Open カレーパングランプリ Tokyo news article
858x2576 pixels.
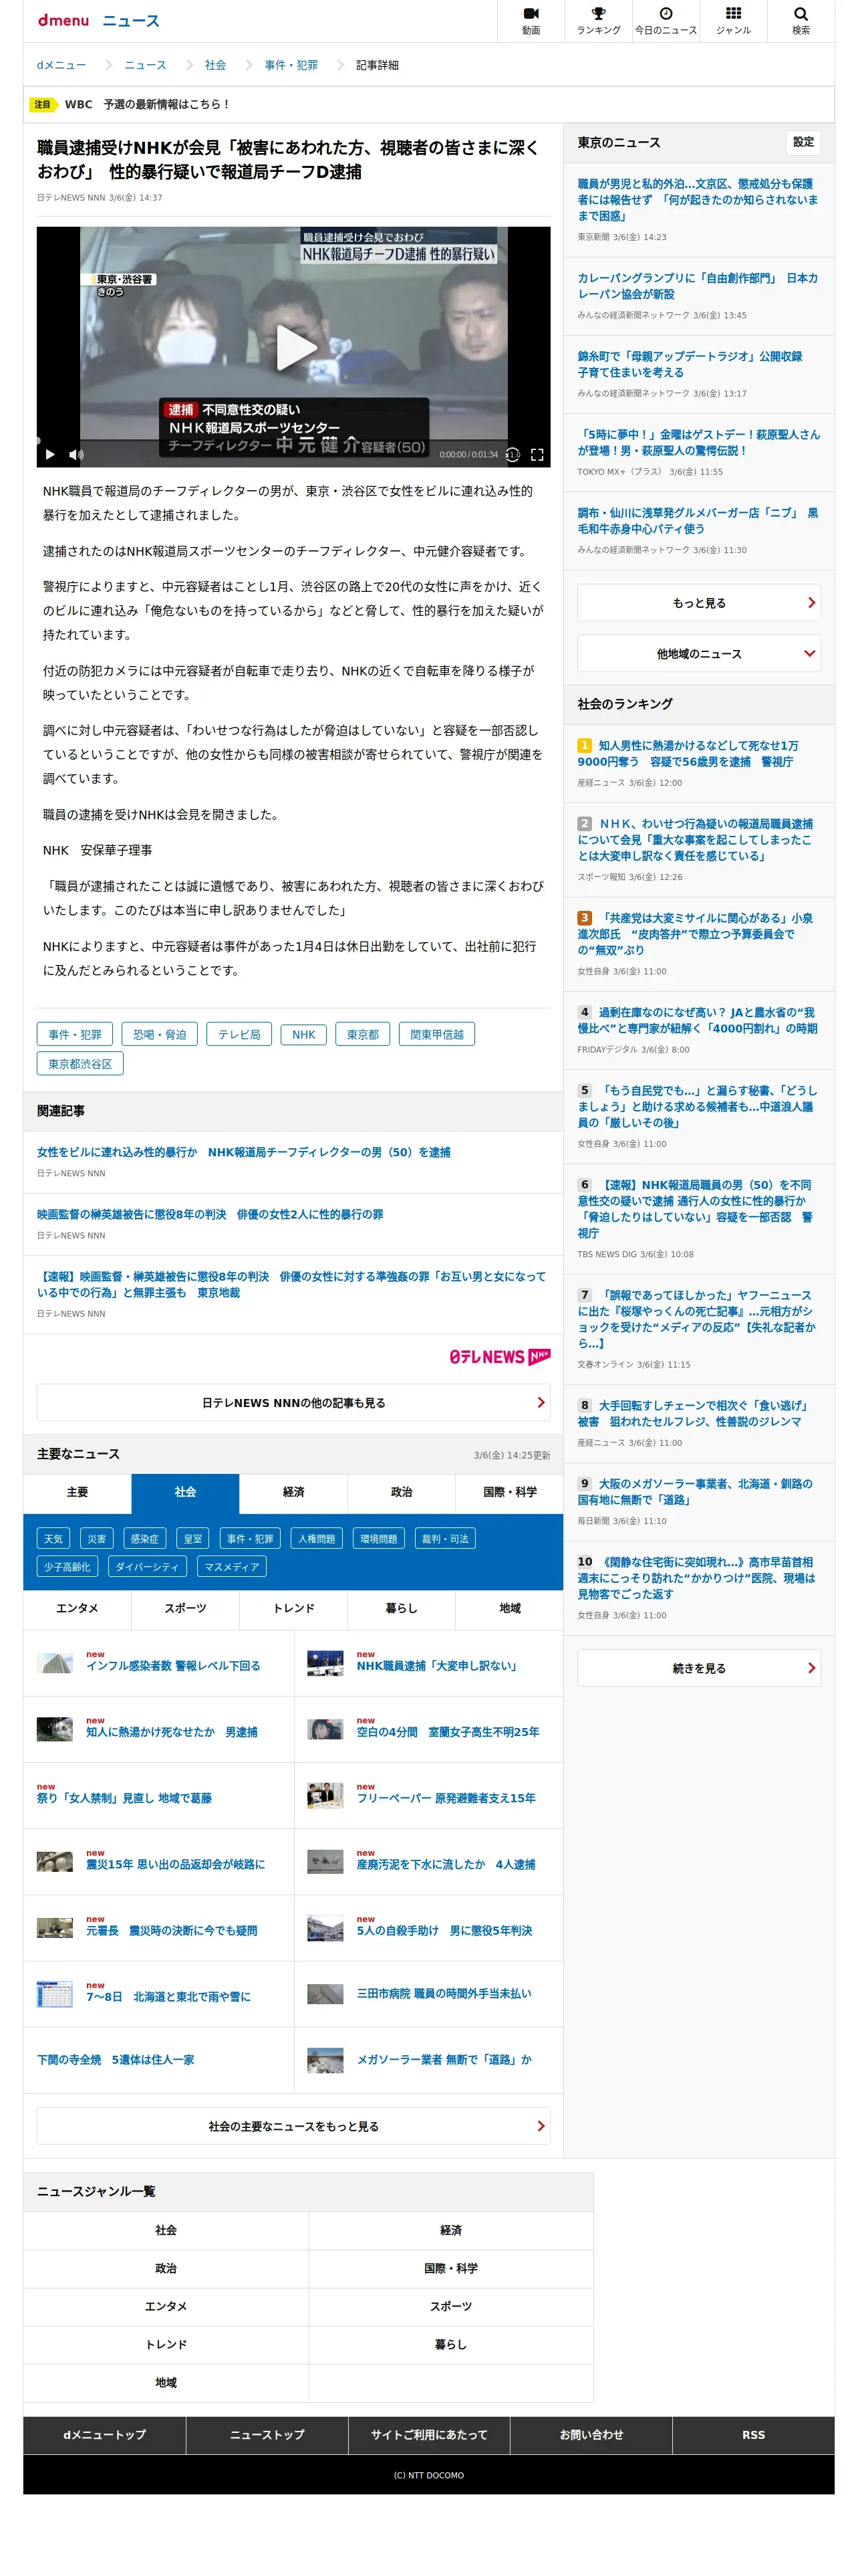point(698,286)
